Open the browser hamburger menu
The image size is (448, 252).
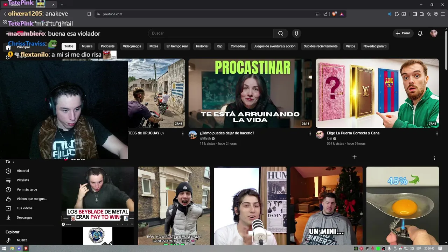coord(443,14)
